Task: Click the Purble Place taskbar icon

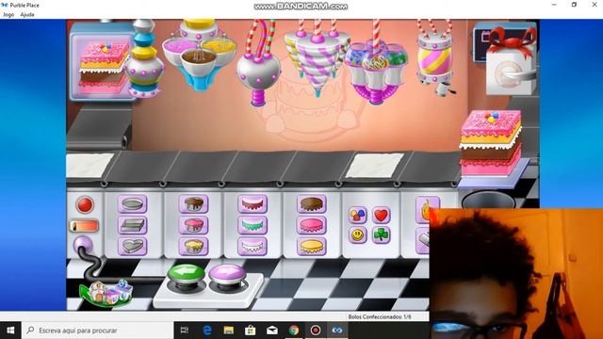Action: tap(337, 331)
